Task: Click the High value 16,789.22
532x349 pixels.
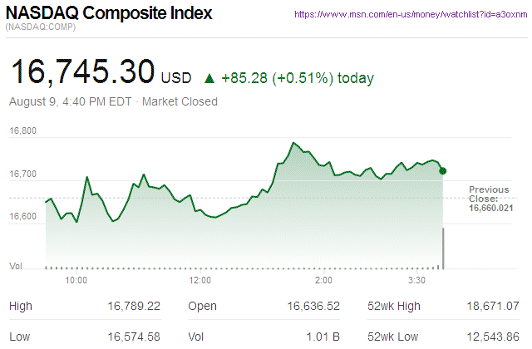Action: (134, 307)
